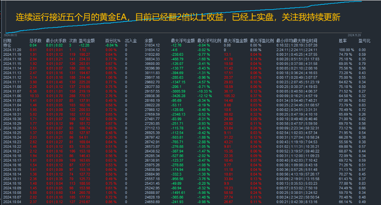This screenshot has height=205, width=381.
Task: Click balance value 25088.97
Action: click(152, 193)
